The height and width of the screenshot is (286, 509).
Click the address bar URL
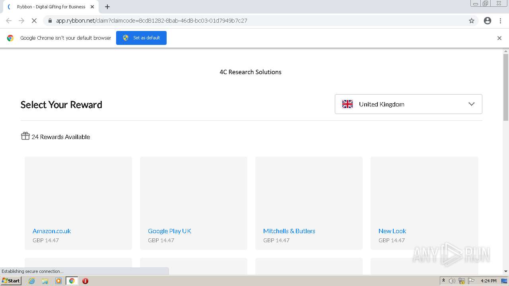coord(152,21)
